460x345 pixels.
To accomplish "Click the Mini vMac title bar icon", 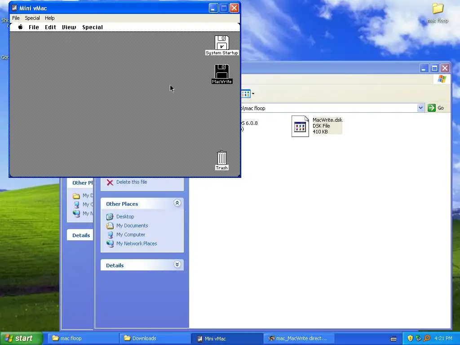I will [x=14, y=8].
